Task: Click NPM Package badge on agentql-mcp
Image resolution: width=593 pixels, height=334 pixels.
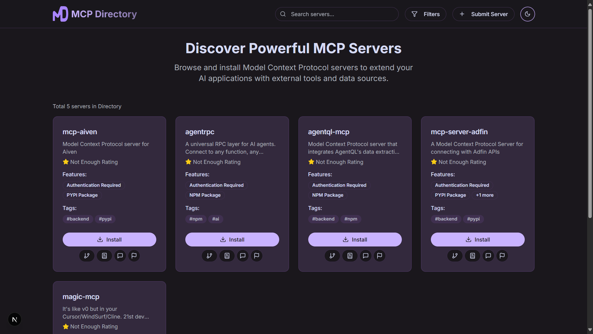Action: (x=328, y=195)
